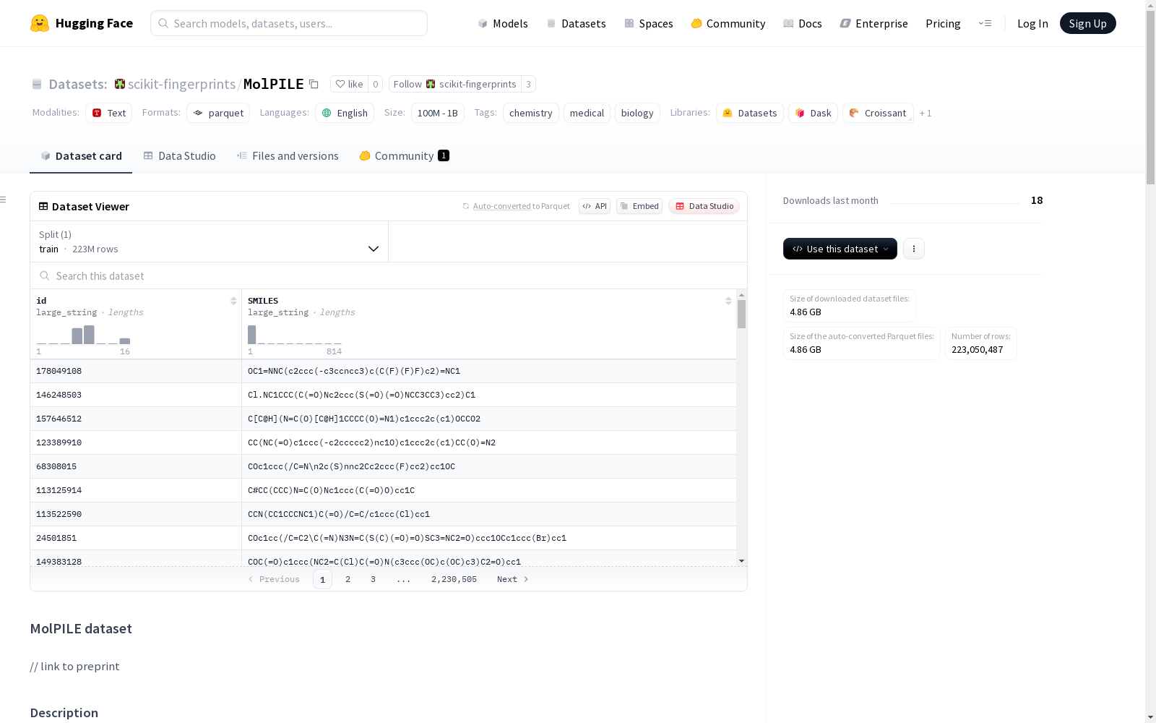The image size is (1156, 723).
Task: Open the Datasets menu item
Action: 576,23
